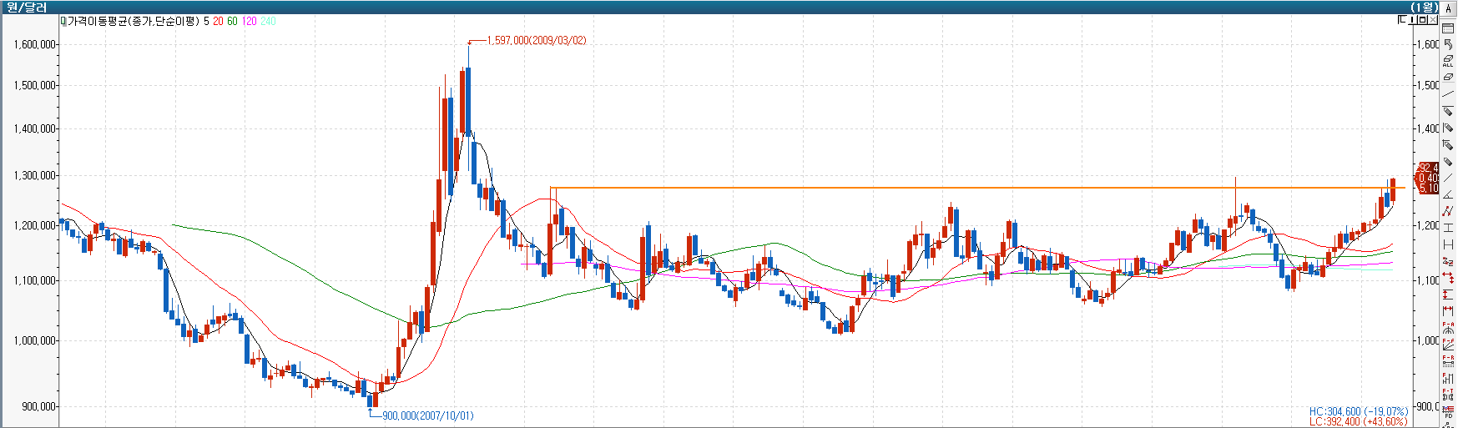The image size is (1458, 428).
Task: Toggle the moving average indicator marker box
Action: click(x=63, y=21)
